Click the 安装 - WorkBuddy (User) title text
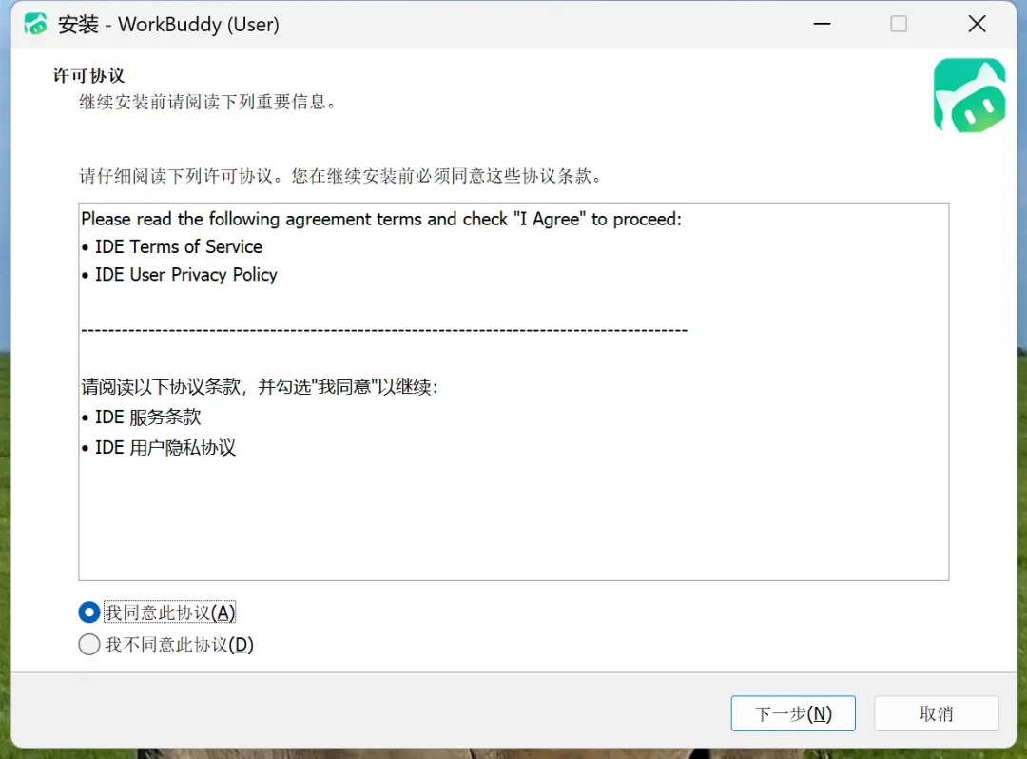1027x759 pixels. click(x=168, y=24)
